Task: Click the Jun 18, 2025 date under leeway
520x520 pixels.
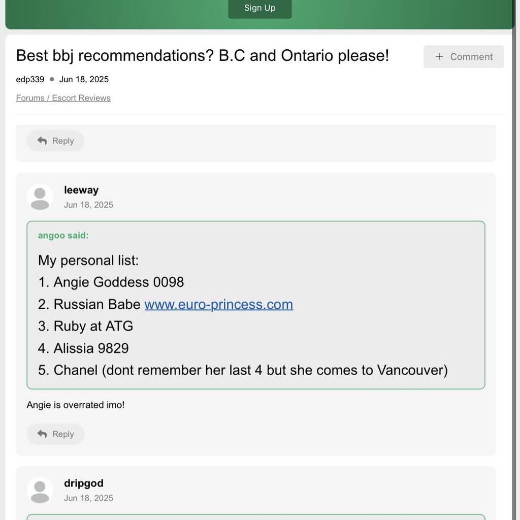Action: (88, 205)
